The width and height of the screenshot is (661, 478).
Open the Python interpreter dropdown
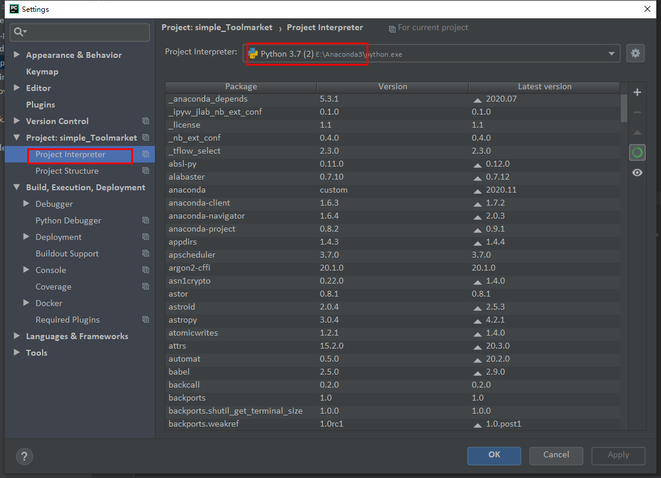(611, 53)
